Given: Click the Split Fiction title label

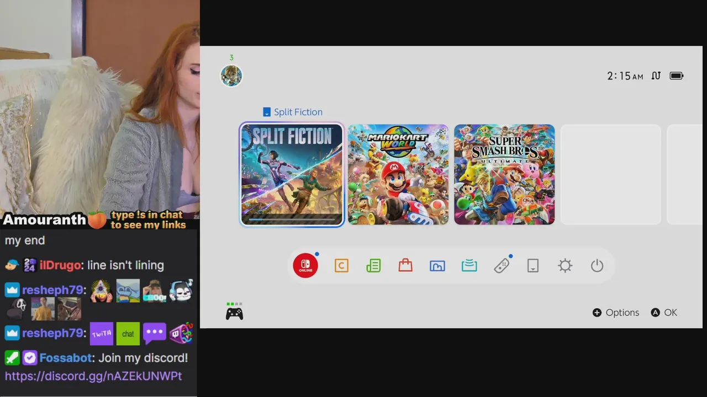Looking at the screenshot, I should point(298,112).
